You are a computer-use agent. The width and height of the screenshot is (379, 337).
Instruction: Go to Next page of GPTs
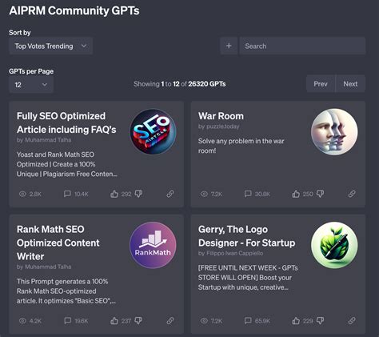tap(350, 84)
